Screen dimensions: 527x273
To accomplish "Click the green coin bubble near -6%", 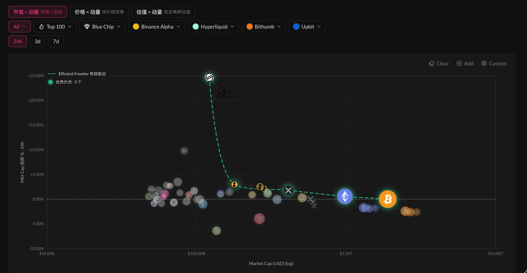I will [216, 231].
